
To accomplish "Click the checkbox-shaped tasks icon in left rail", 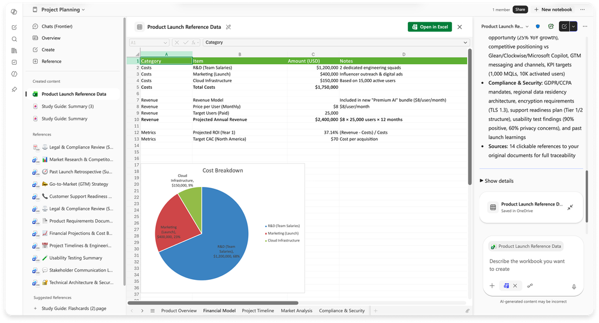I will pyautogui.click(x=14, y=62).
